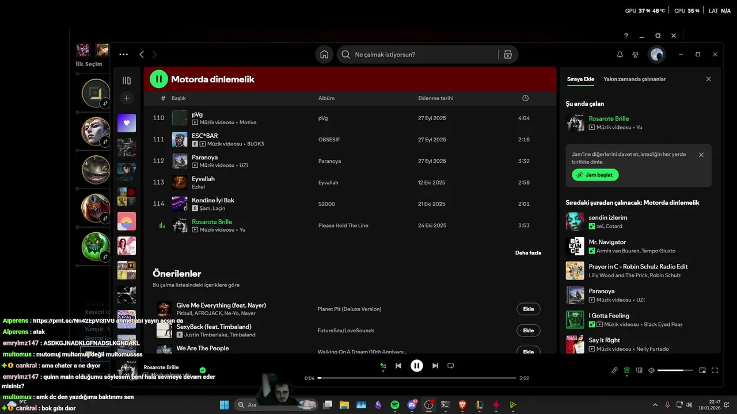Click the magnifier icon in Spotify search
Screen dimensions: 737x414
tap(345, 55)
